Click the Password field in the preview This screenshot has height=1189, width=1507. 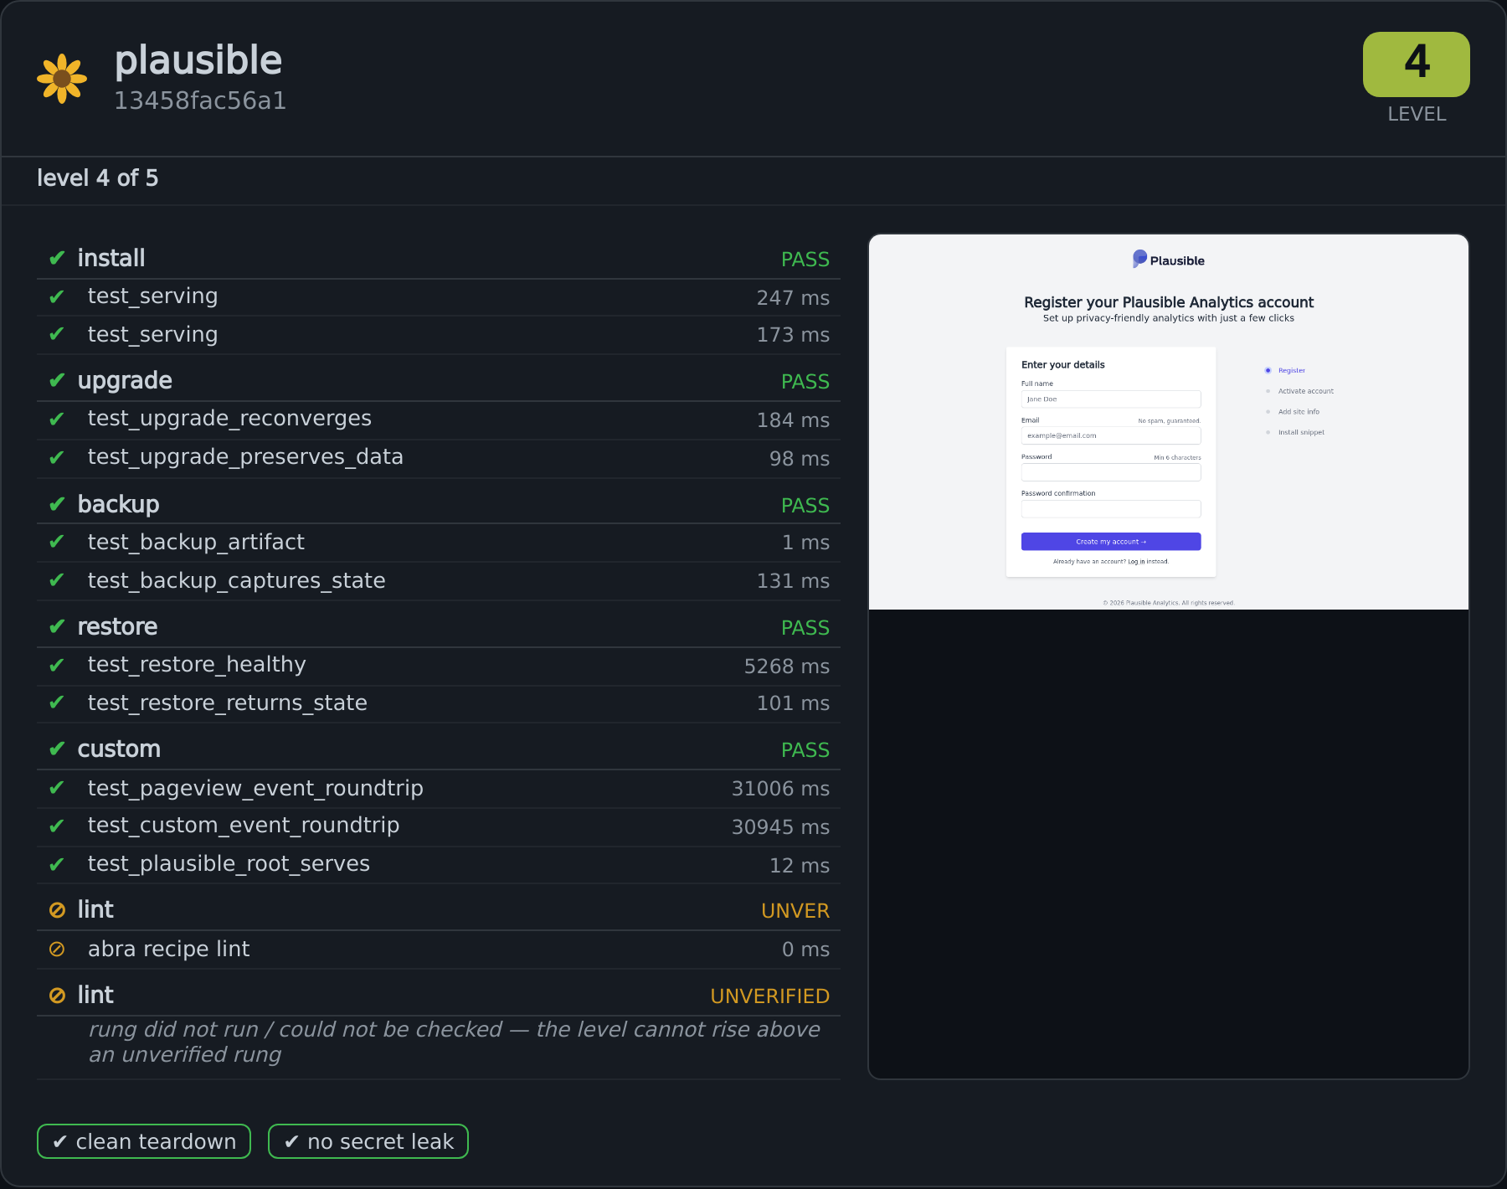point(1111,472)
